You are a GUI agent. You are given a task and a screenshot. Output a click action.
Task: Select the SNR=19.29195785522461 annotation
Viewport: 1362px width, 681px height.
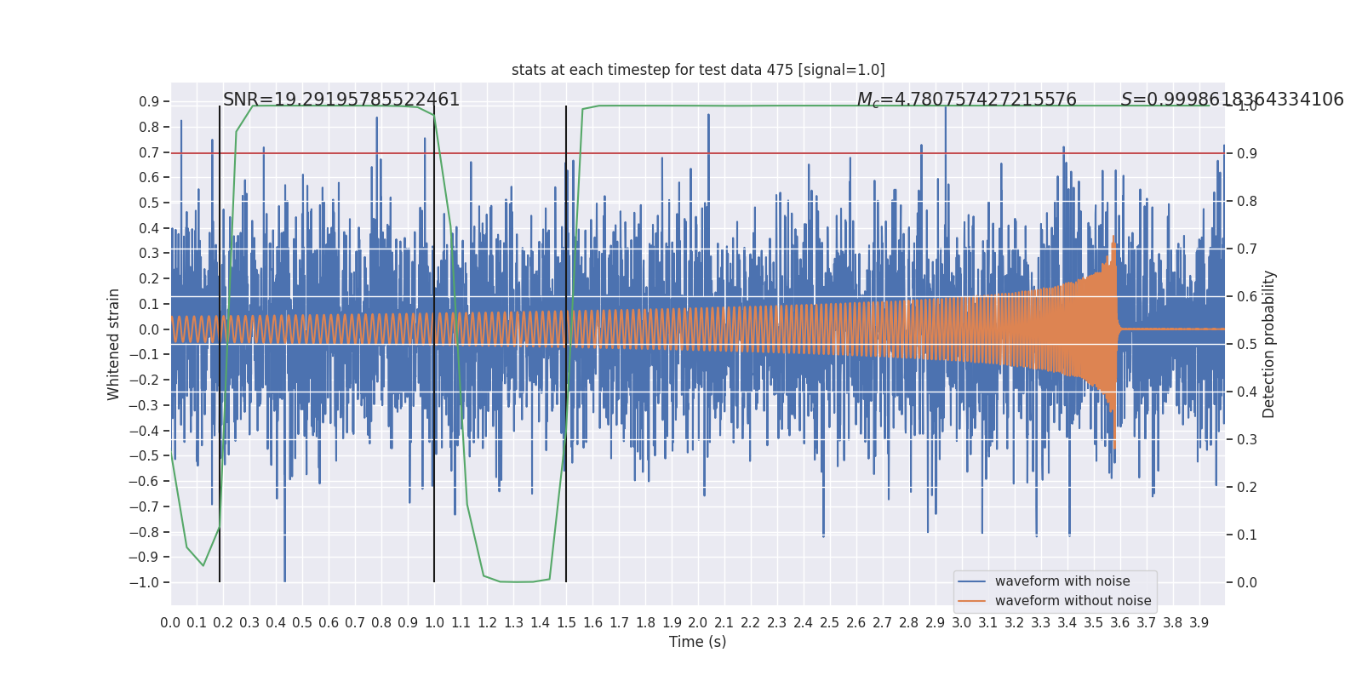341,100
